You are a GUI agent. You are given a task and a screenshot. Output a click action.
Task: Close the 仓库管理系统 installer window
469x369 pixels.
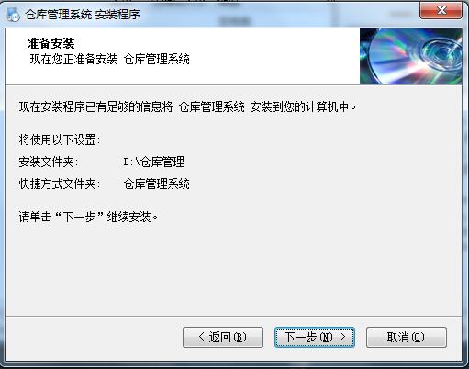coord(441,11)
